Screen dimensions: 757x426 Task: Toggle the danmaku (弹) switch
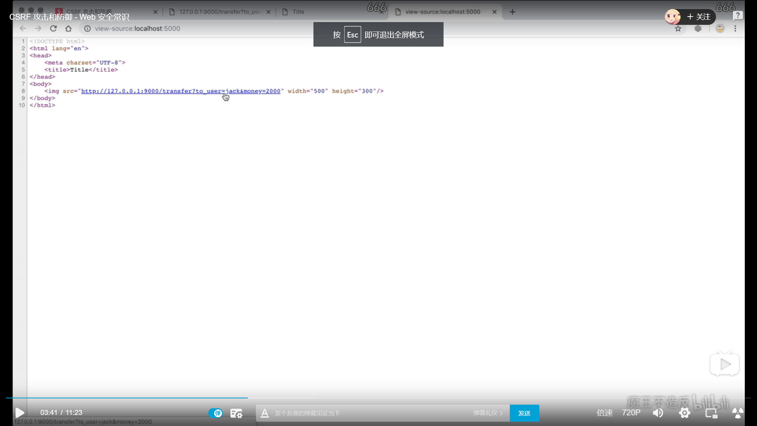[x=215, y=413]
